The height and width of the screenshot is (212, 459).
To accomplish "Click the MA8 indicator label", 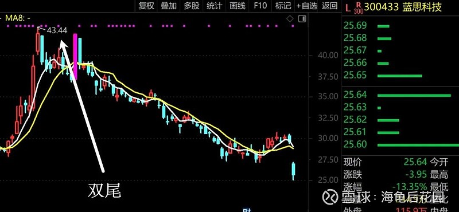I will pyautogui.click(x=18, y=18).
